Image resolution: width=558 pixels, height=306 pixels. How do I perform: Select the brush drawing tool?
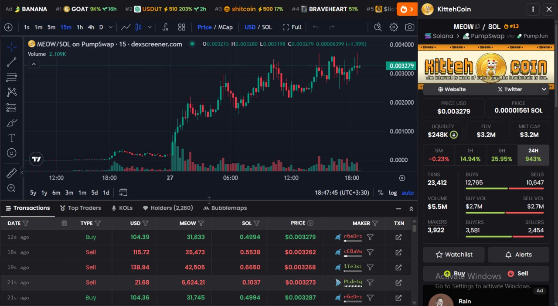point(11,122)
